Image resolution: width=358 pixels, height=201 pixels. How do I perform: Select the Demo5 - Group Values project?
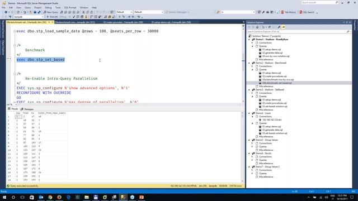pos(266,140)
